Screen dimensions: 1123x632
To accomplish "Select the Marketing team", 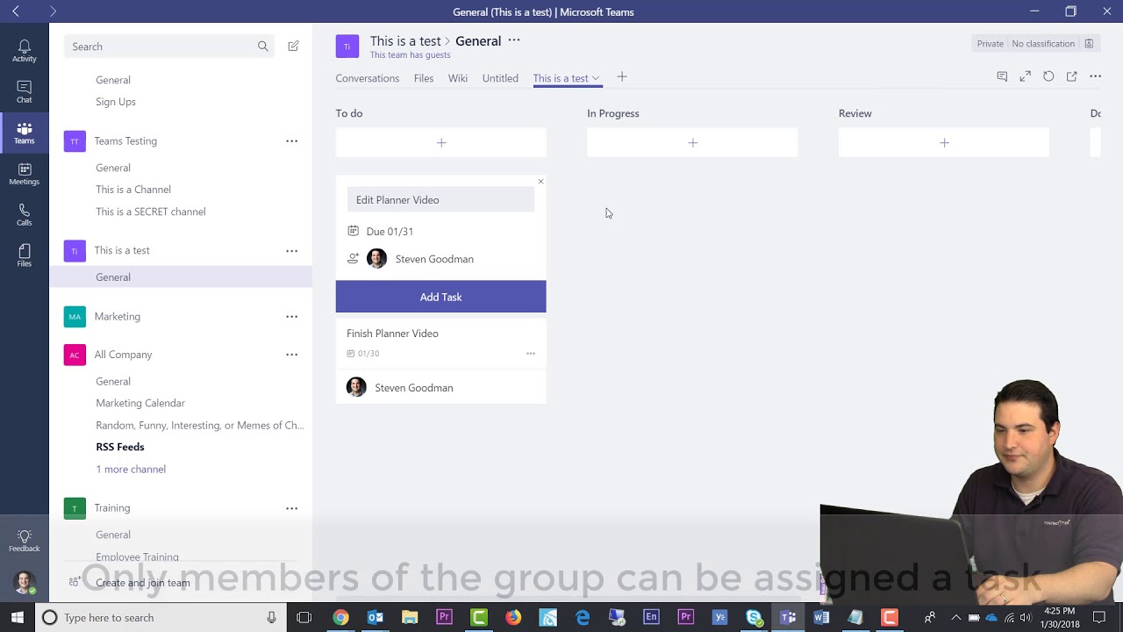I will pos(118,316).
